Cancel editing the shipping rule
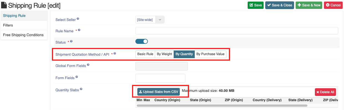The image size is (344, 110). coord(333,5)
